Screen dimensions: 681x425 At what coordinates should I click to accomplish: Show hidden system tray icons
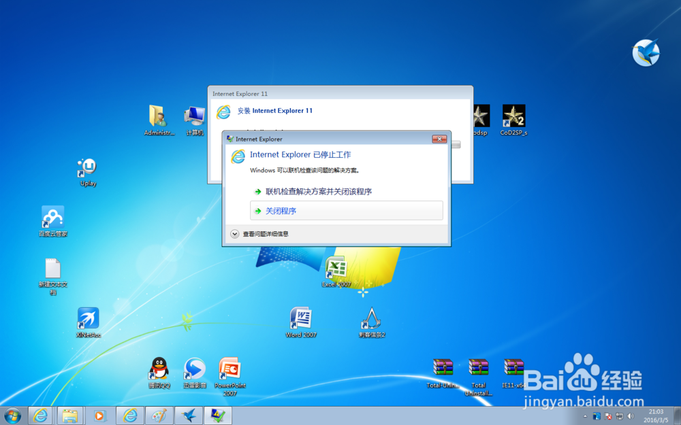[585, 416]
